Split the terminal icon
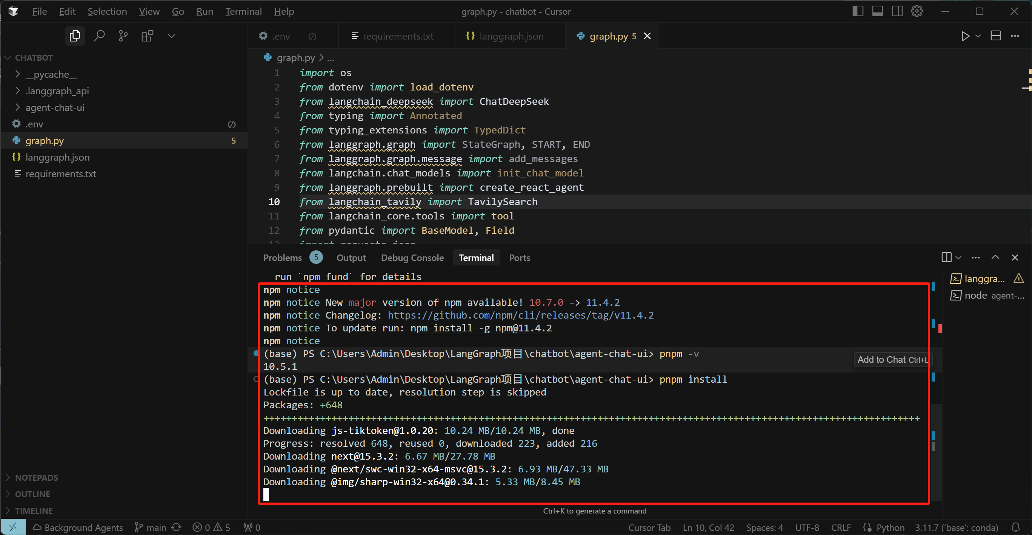This screenshot has width=1032, height=535. click(x=946, y=257)
